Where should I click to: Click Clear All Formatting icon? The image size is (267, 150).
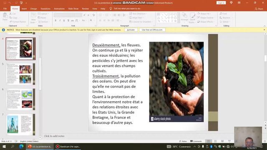(93, 15)
